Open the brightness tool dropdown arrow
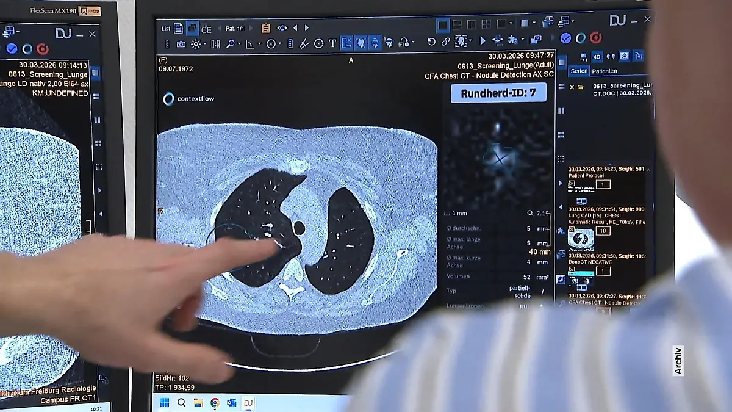The image size is (732, 412). click(x=205, y=44)
